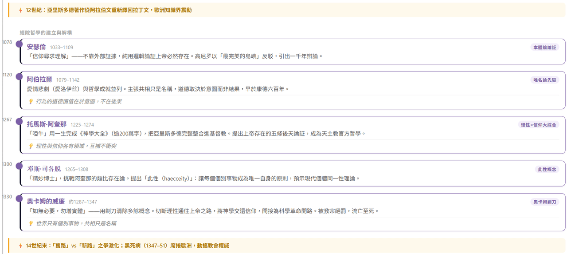
Task: Click the lifespan text 約1287–1347
Action: [83, 202]
